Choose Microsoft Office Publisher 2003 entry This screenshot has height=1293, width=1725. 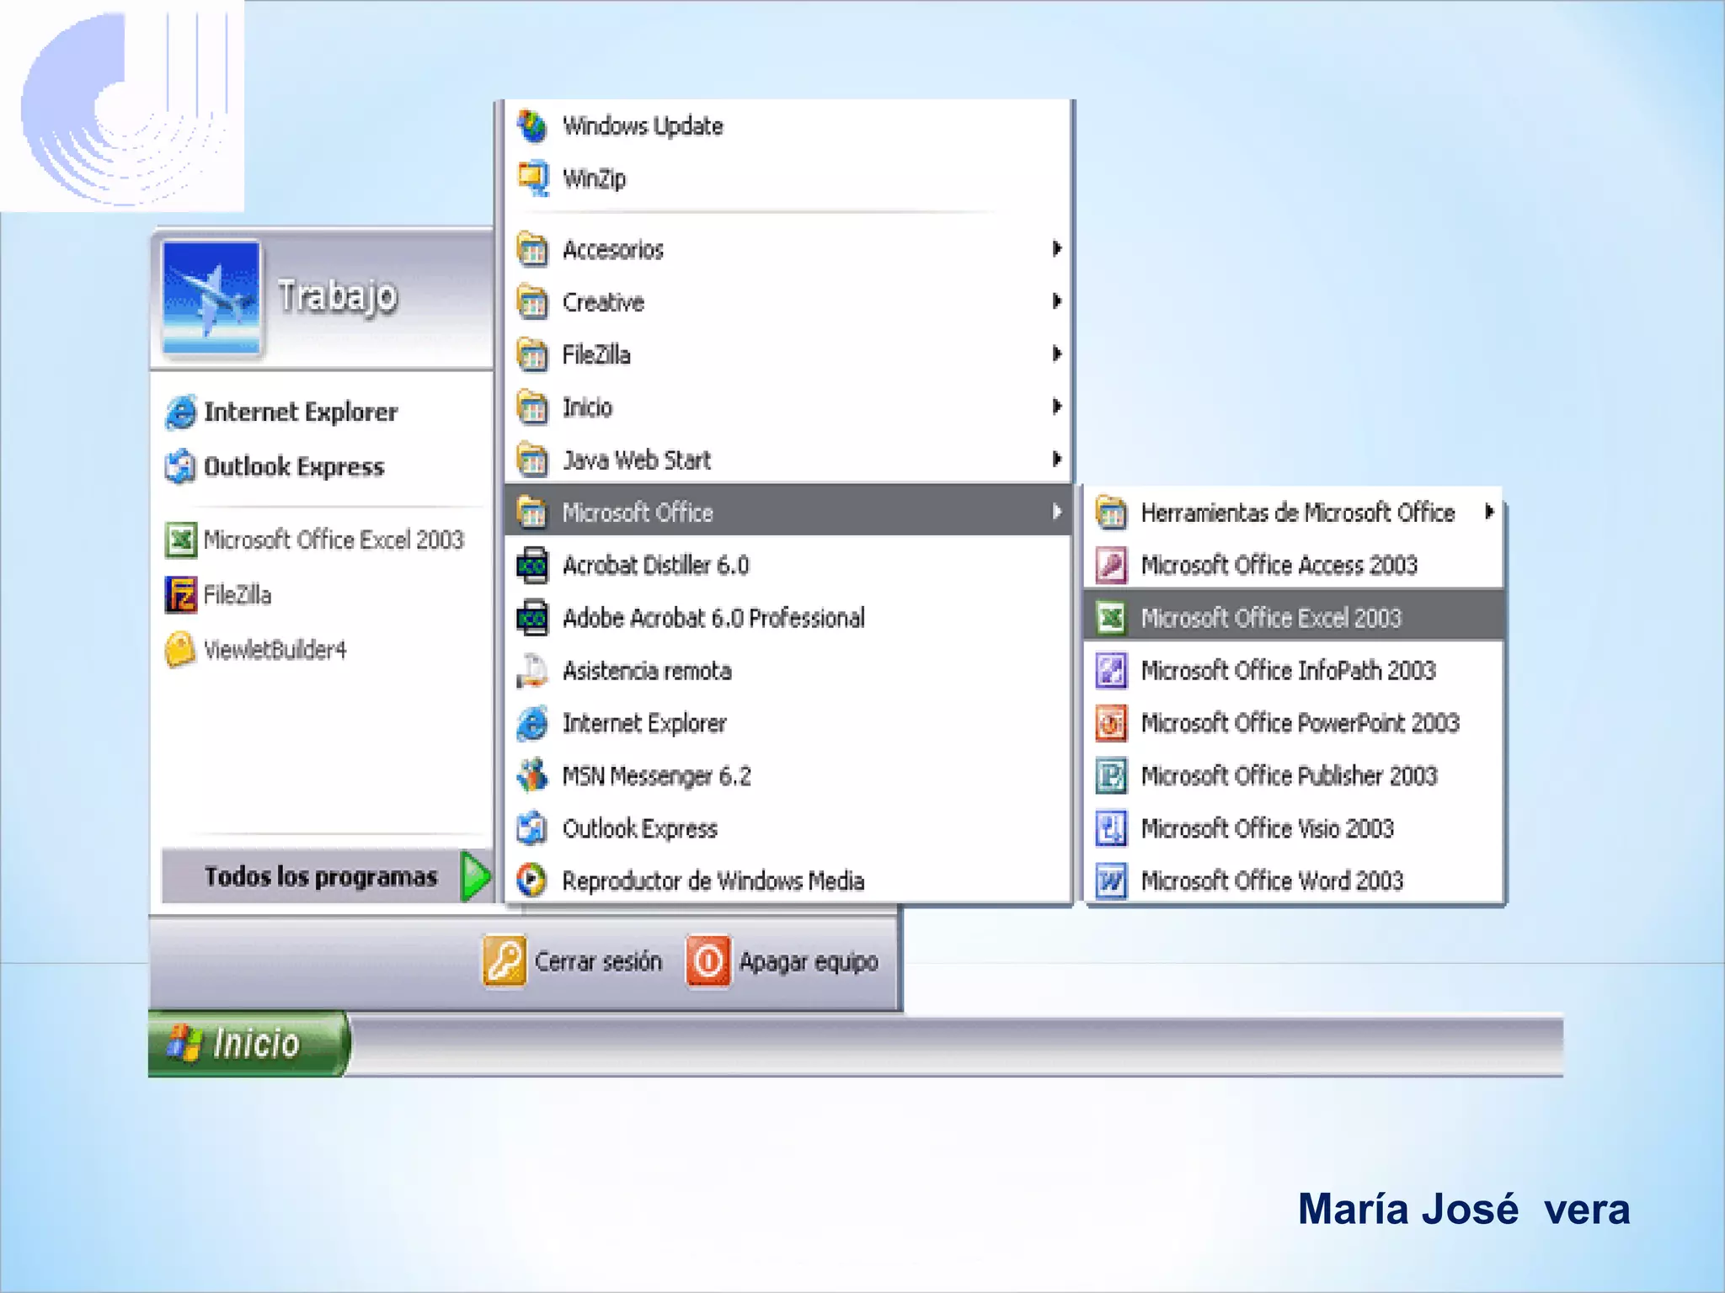pyautogui.click(x=1288, y=775)
